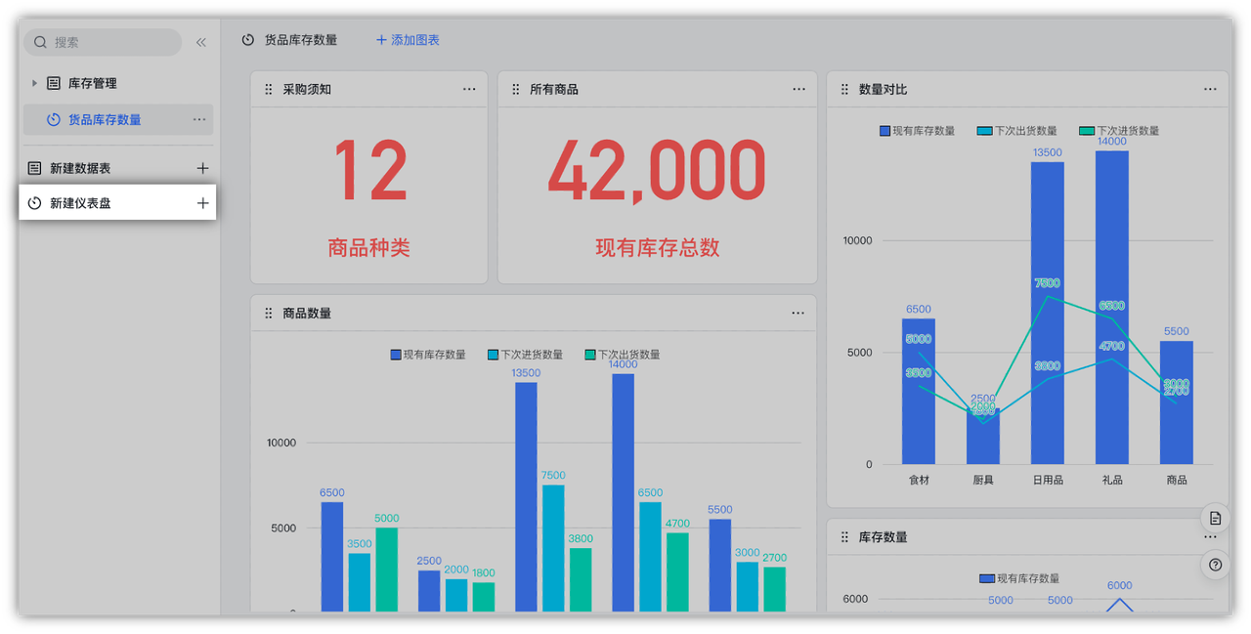Image resolution: width=1251 pixels, height=634 pixels.
Task: Expand the 库存管理 tree arrow
Action: pos(34,83)
